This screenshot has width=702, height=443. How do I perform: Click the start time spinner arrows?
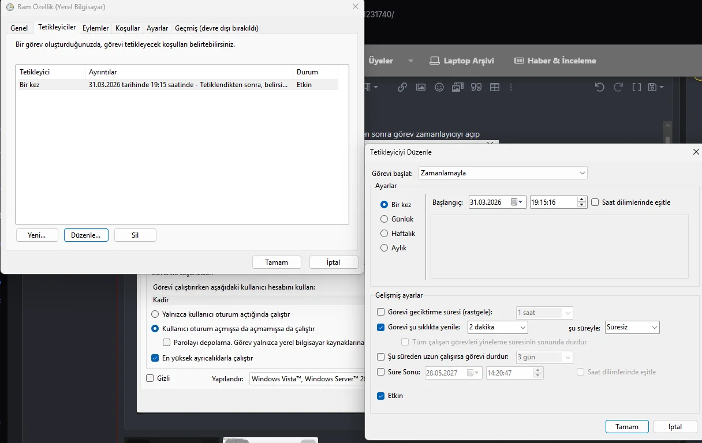click(x=582, y=202)
